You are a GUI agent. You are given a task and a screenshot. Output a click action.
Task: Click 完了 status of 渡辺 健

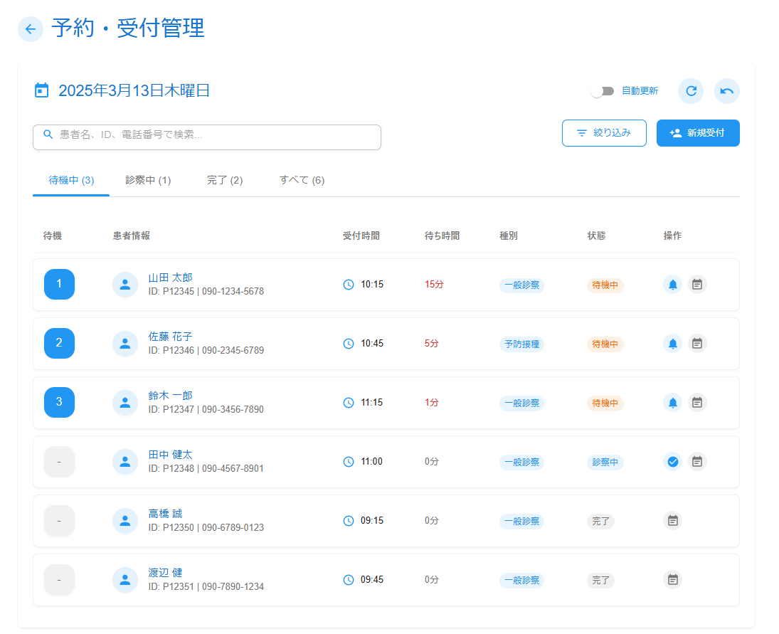pyautogui.click(x=600, y=581)
